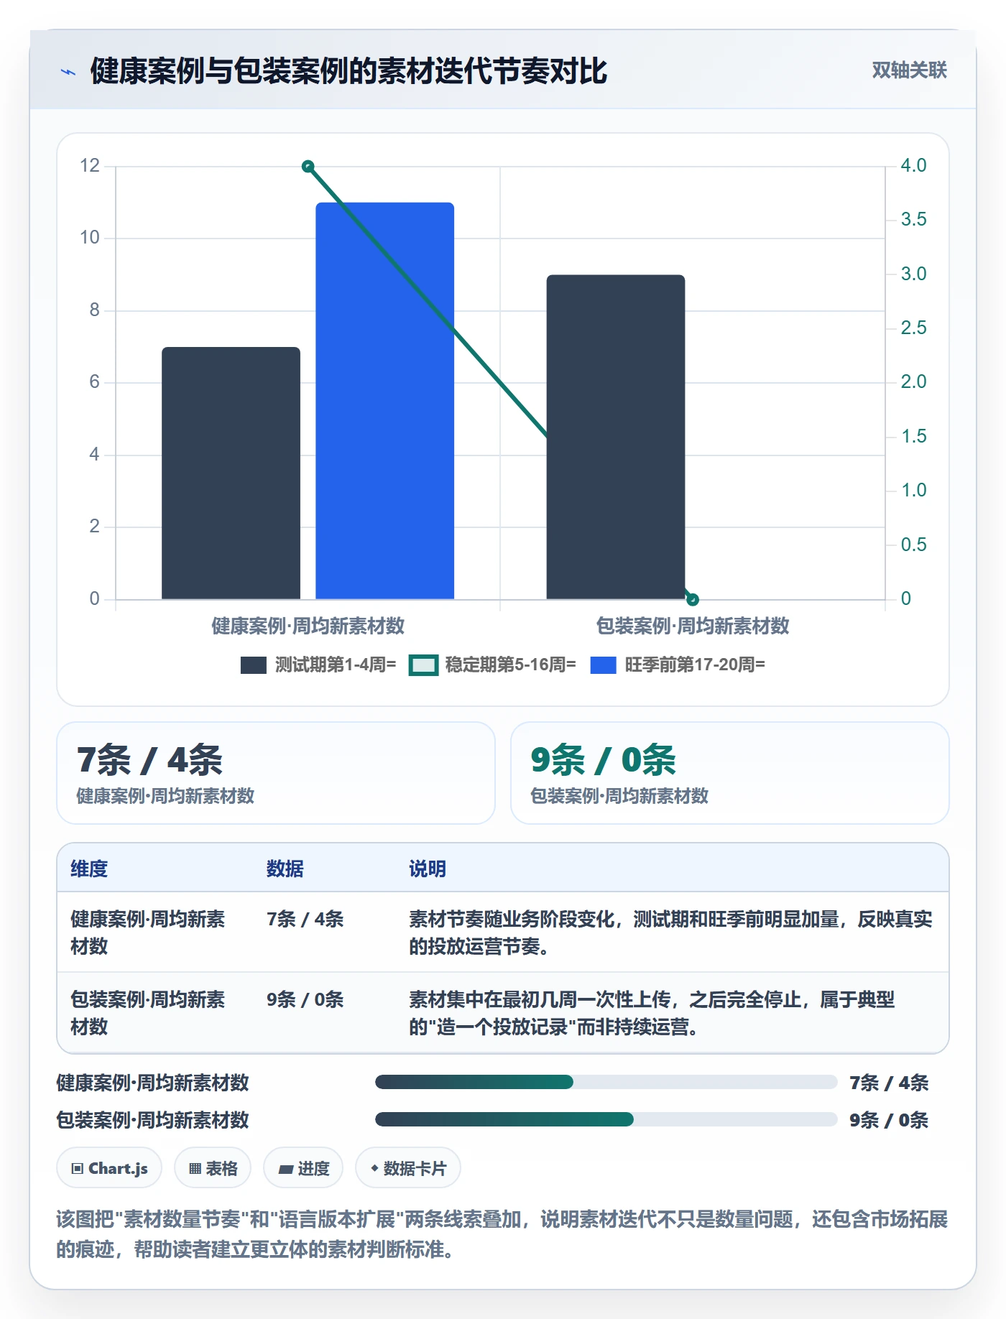Viewport: 1006px width, 1319px height.
Task: Click the table description starting 素材节奏随业务阶段变化
Action: [x=670, y=932]
